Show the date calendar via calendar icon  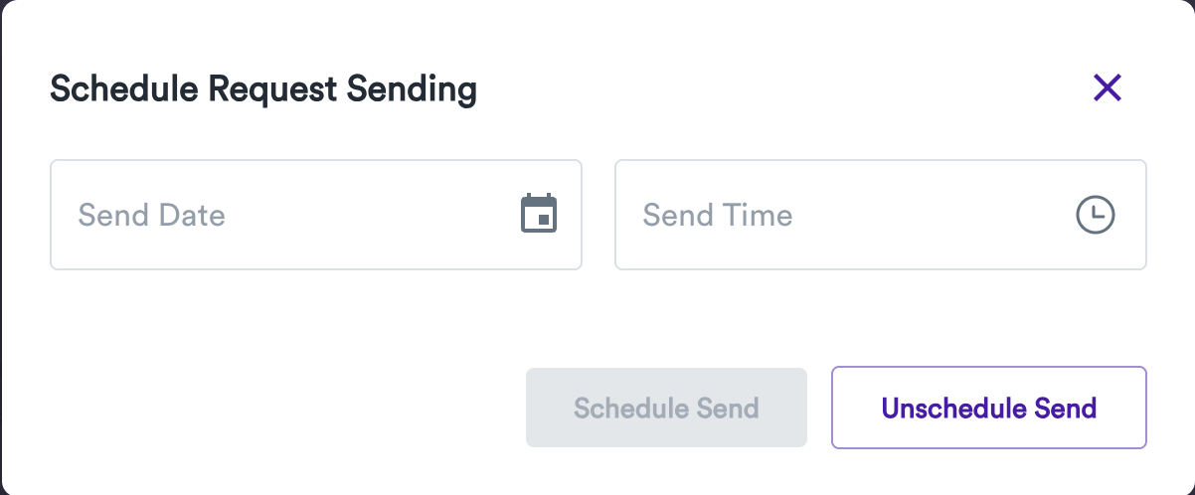pyautogui.click(x=539, y=215)
